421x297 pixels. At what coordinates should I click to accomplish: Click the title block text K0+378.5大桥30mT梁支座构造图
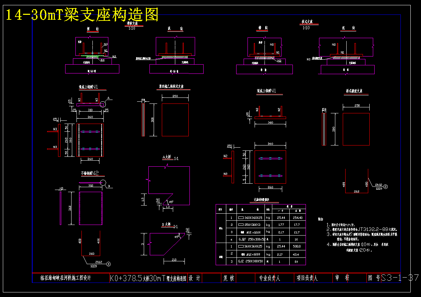[148, 278]
